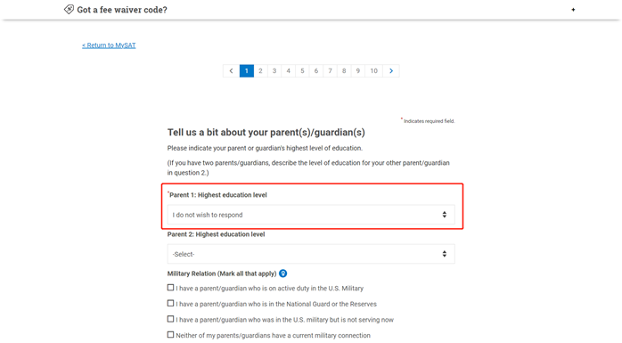622x343 pixels.
Task: Open Parent 2 highest education level dropdown
Action: pyautogui.click(x=311, y=254)
